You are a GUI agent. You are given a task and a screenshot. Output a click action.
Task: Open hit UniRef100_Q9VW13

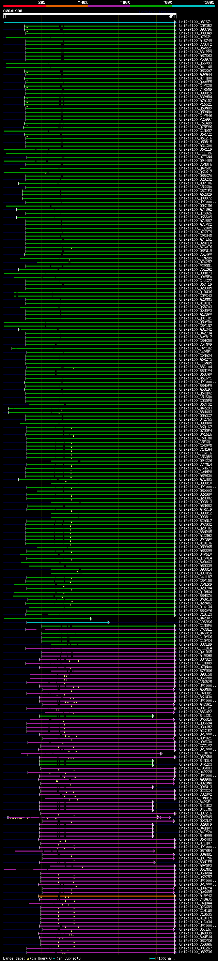(195, 787)
